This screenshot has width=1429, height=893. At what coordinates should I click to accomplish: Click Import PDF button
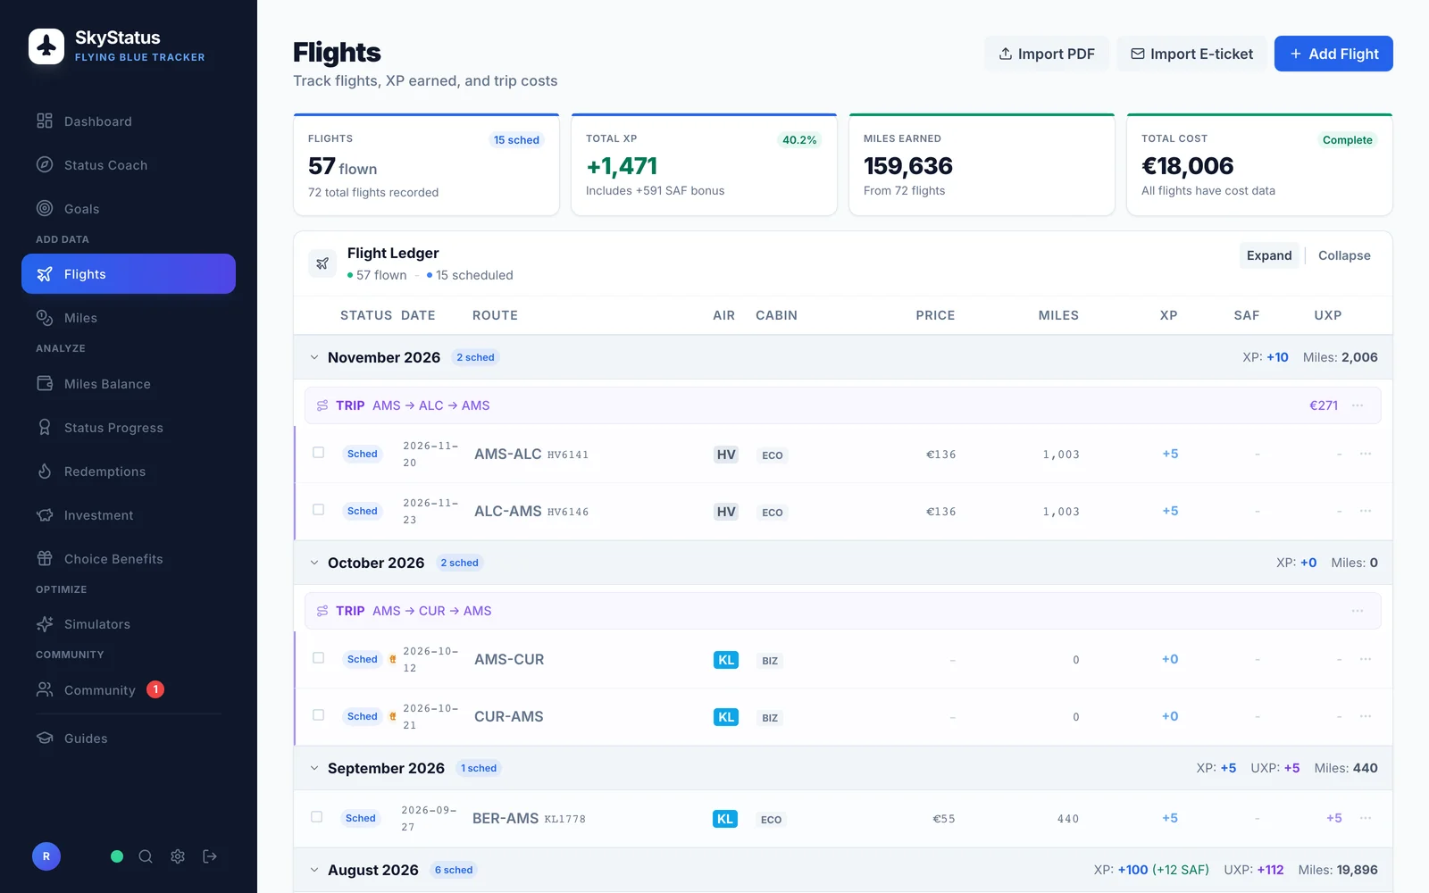tap(1047, 54)
